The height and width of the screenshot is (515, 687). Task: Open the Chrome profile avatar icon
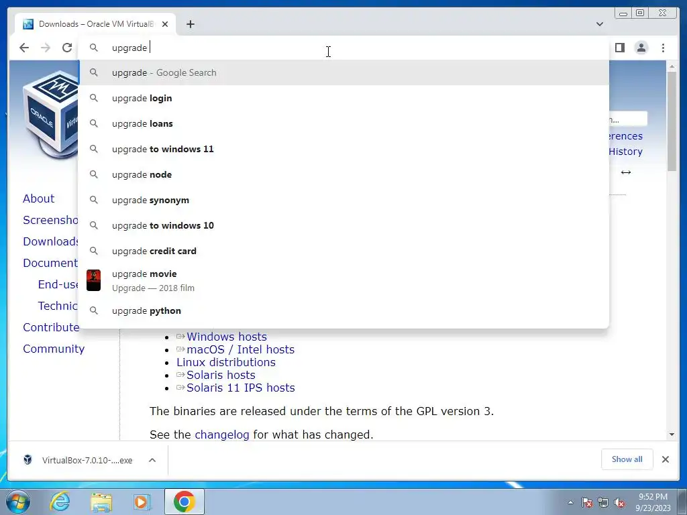641,48
